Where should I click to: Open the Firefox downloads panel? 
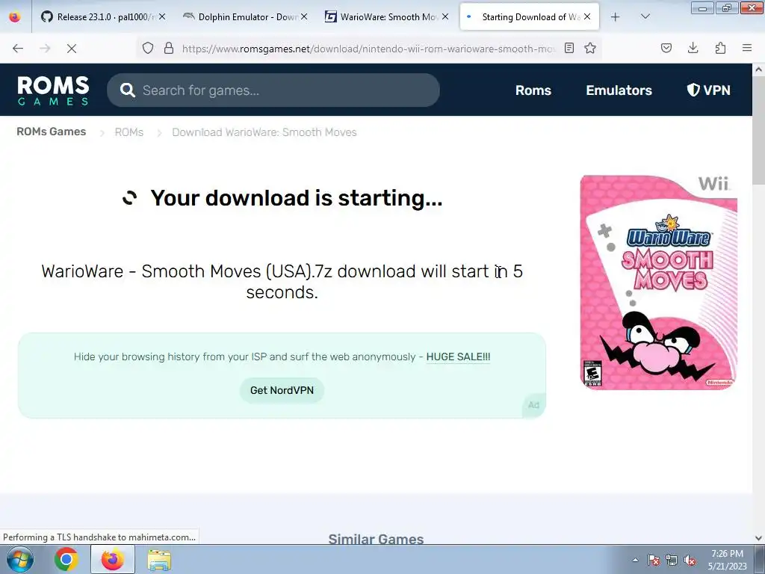pyautogui.click(x=693, y=48)
